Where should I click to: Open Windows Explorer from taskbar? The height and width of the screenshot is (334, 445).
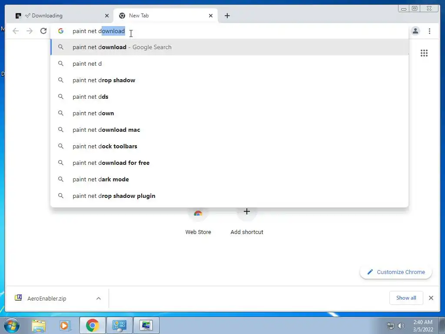(x=39, y=325)
